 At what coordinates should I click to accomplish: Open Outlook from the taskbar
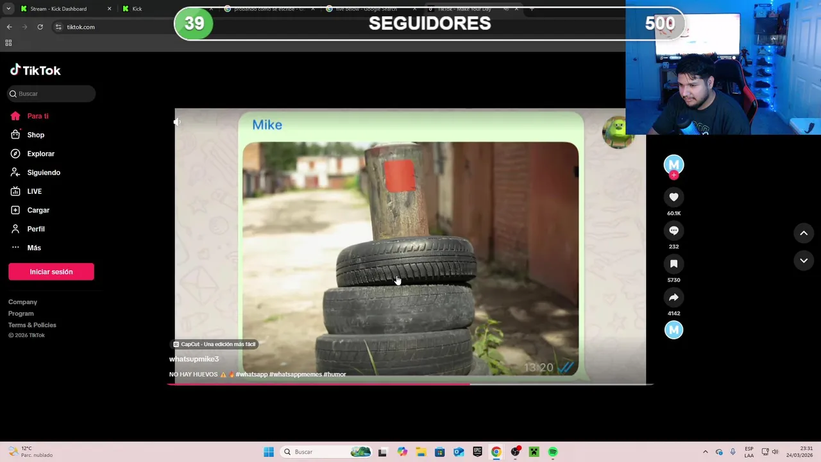coord(459,452)
